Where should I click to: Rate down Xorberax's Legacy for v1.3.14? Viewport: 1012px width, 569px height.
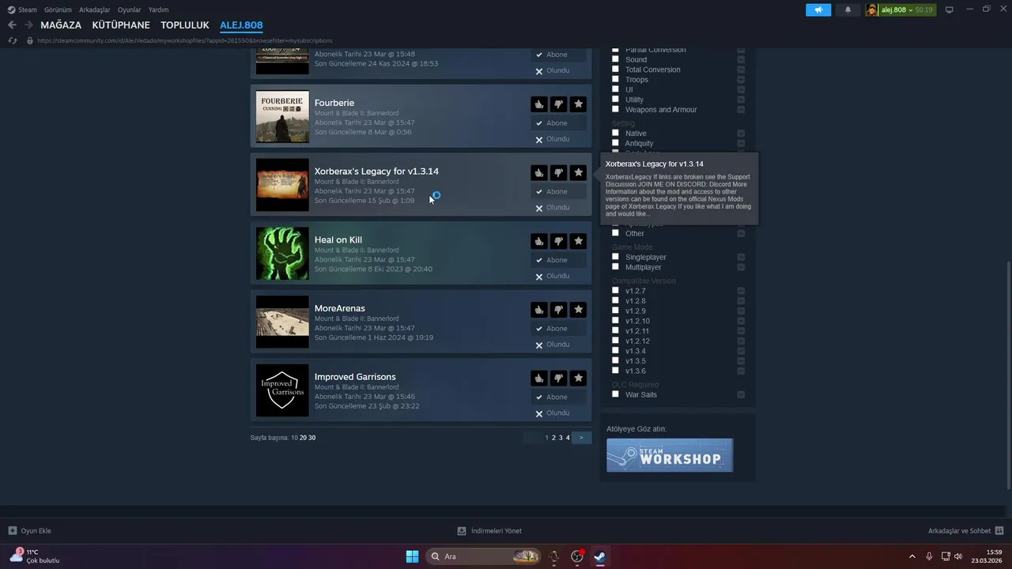tap(558, 172)
